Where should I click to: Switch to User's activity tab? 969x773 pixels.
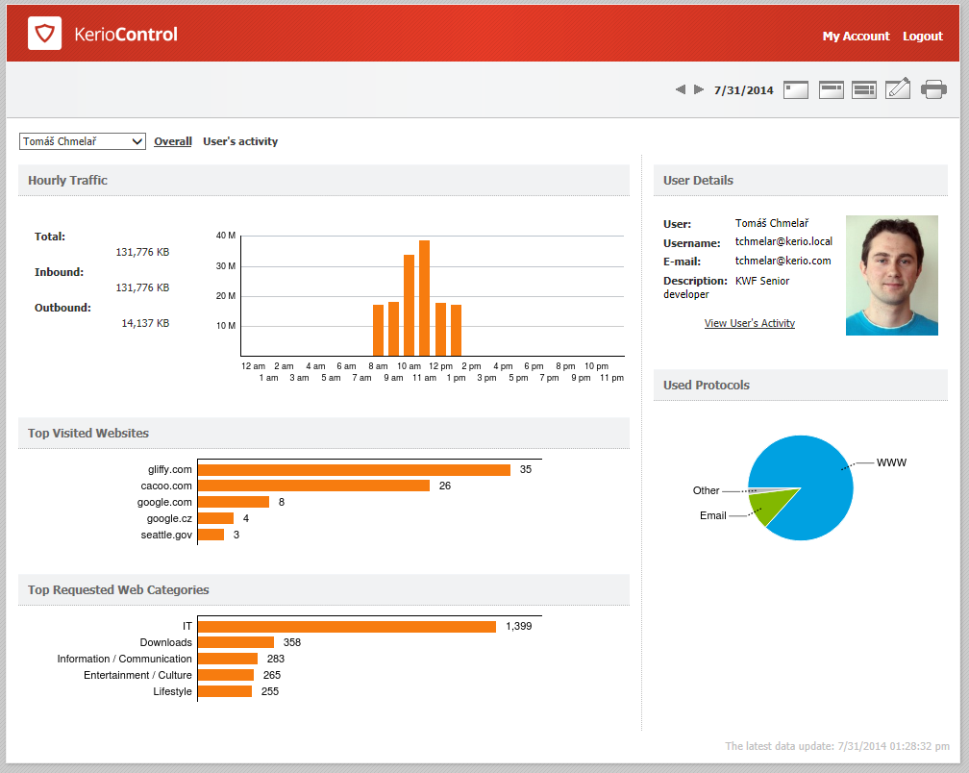click(240, 141)
